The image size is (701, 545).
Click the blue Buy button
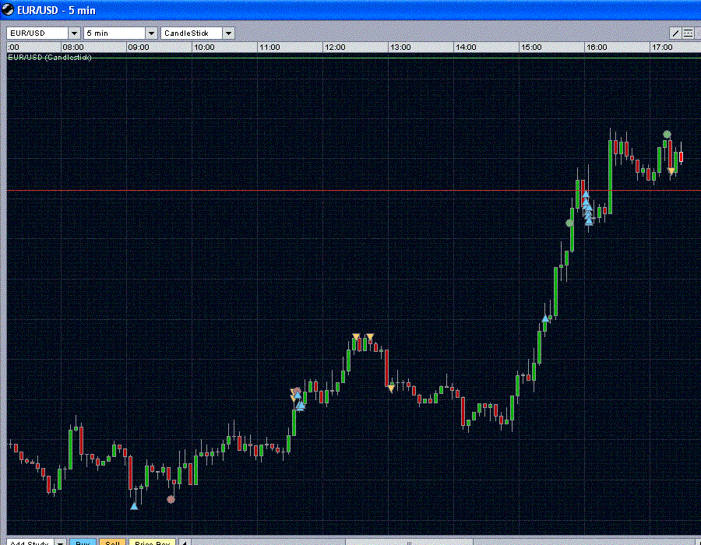[x=83, y=542]
